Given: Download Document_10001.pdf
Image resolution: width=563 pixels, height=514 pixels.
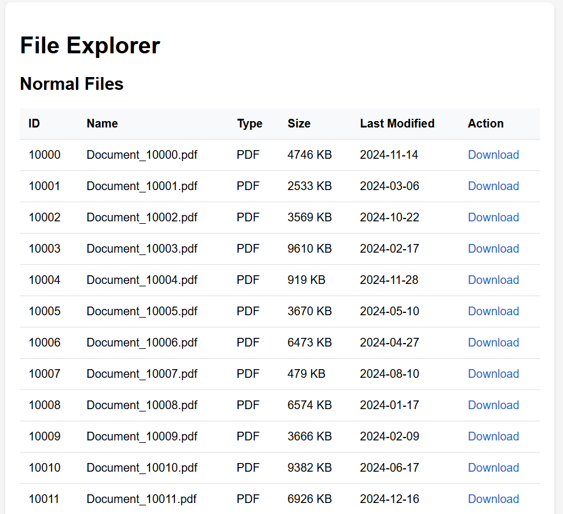Looking at the screenshot, I should coord(493,186).
